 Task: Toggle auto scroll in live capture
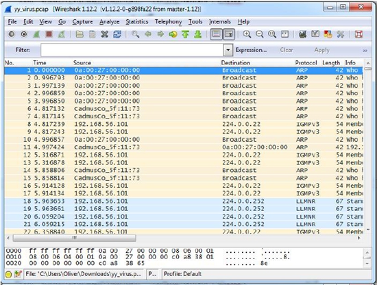click(229, 34)
